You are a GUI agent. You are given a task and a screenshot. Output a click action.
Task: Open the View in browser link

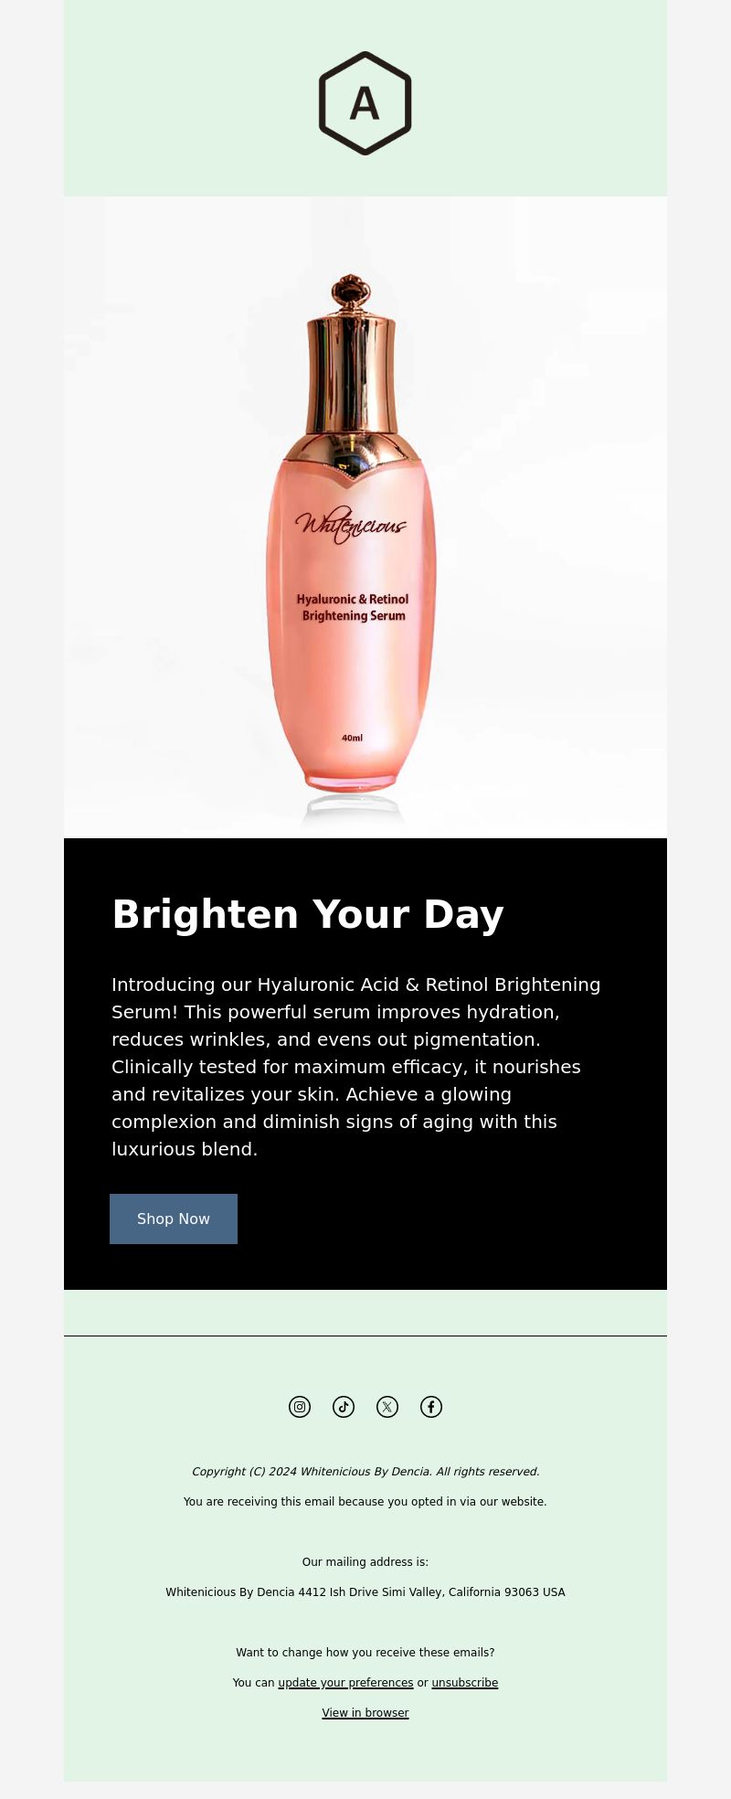(x=365, y=1712)
